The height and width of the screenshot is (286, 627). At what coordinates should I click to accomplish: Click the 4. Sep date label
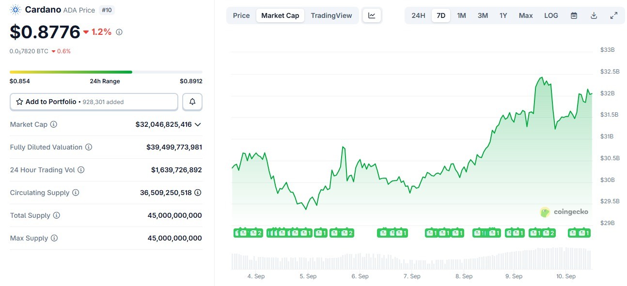(x=256, y=276)
